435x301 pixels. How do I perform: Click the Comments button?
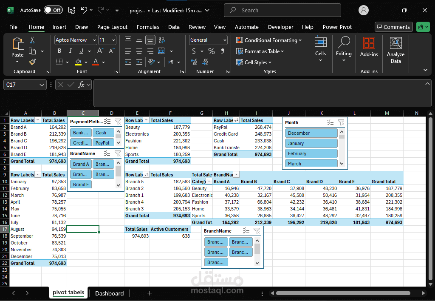point(393,27)
